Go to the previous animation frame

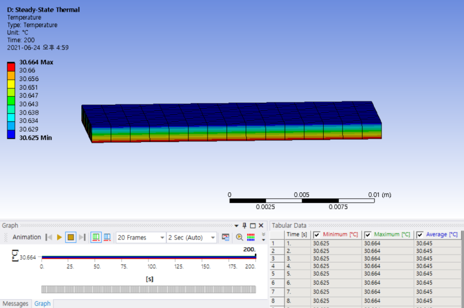pos(49,237)
